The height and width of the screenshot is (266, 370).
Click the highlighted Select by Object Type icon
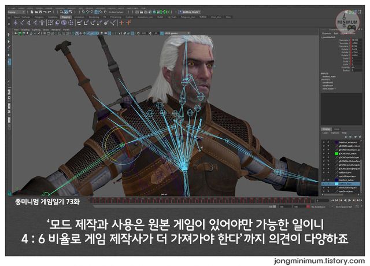[66, 12]
